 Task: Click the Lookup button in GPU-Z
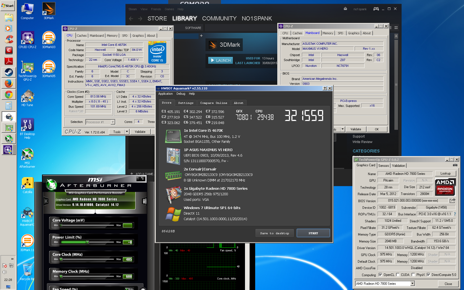tap(445, 173)
